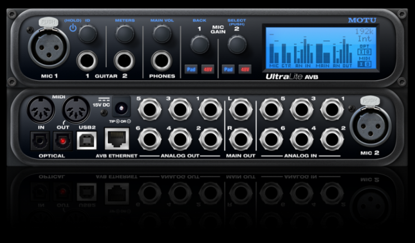This screenshot has height=243, width=415.
Task: Click the 15V DC power jack
Action: point(121,107)
